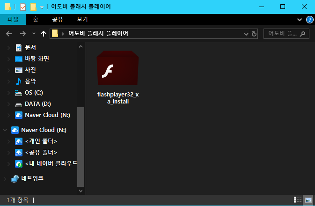The width and height of the screenshot is (315, 206).
Task: Click the <공유 폴더> cloud icon
Action: coord(19,153)
